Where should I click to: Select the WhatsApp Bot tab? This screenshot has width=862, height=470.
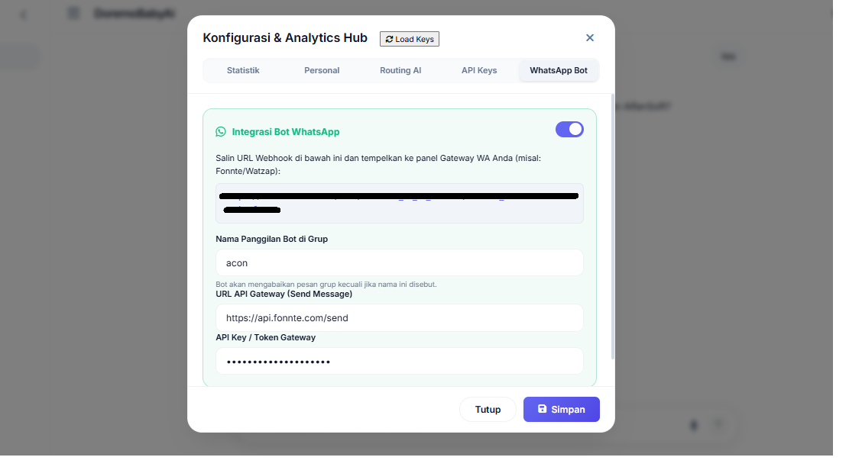coord(559,70)
